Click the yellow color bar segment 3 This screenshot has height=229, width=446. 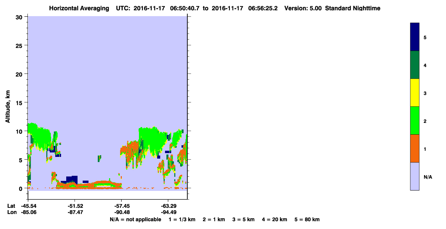click(414, 93)
